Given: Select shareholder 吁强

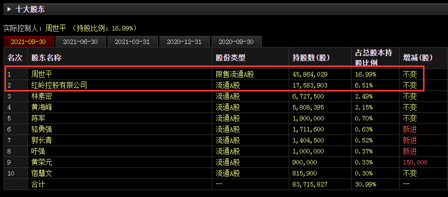Looking at the screenshot, I should tap(38, 151).
